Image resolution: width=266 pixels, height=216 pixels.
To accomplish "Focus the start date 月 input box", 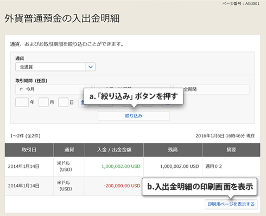I will pyautogui.click(x=43, y=102).
